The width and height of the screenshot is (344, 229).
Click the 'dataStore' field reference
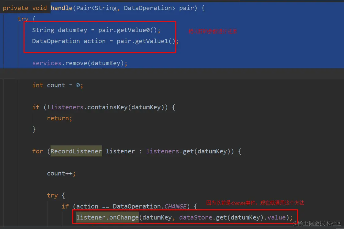196,217
